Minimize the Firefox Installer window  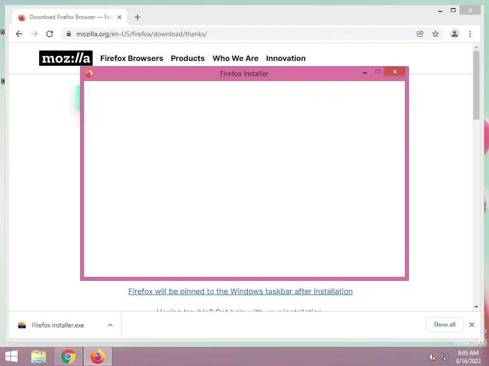click(364, 72)
